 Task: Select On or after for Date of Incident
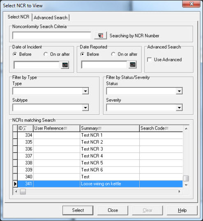46,54
